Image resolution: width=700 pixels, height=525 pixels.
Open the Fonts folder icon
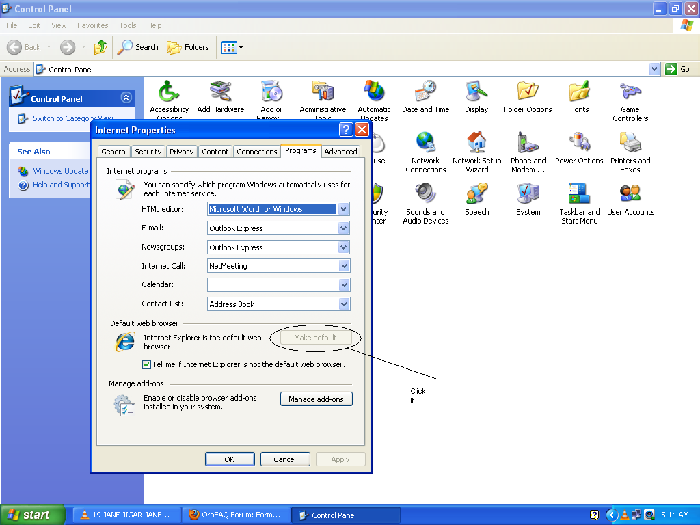click(579, 97)
